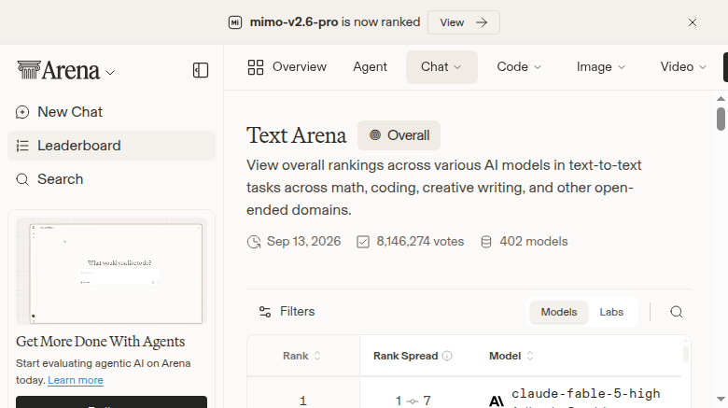Screen dimensions: 728x408
Task: Open Search in the sidebar
Action: (111, 179)
